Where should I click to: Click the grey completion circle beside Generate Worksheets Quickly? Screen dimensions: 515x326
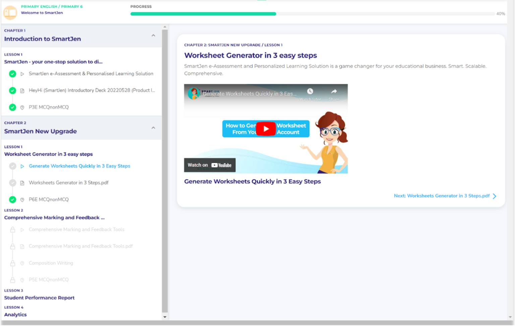pos(12,166)
